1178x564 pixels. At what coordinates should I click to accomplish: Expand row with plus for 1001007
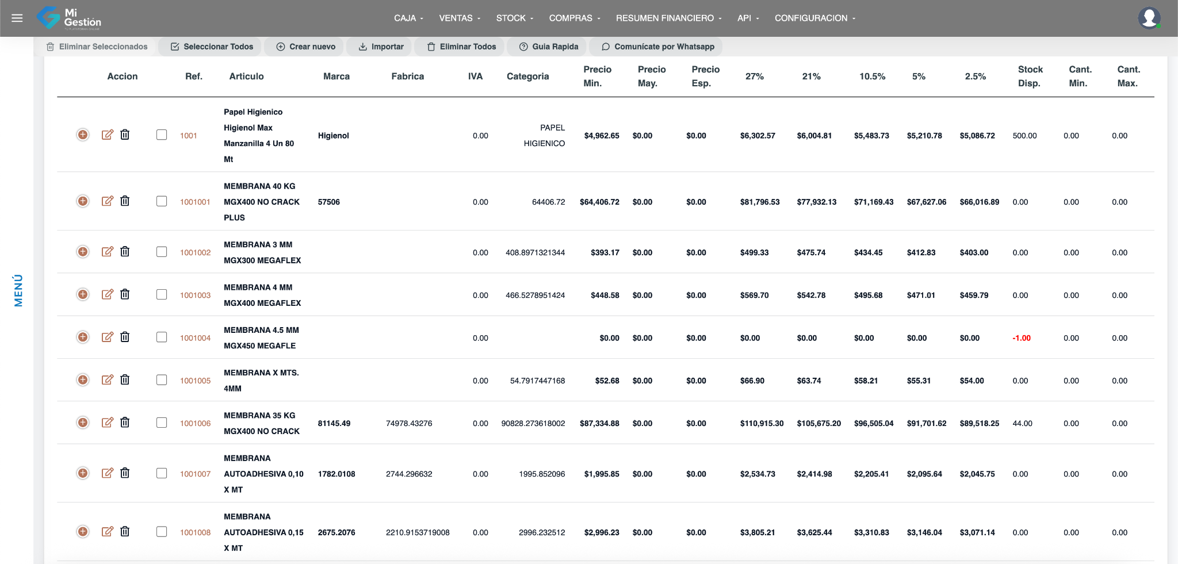(x=83, y=473)
